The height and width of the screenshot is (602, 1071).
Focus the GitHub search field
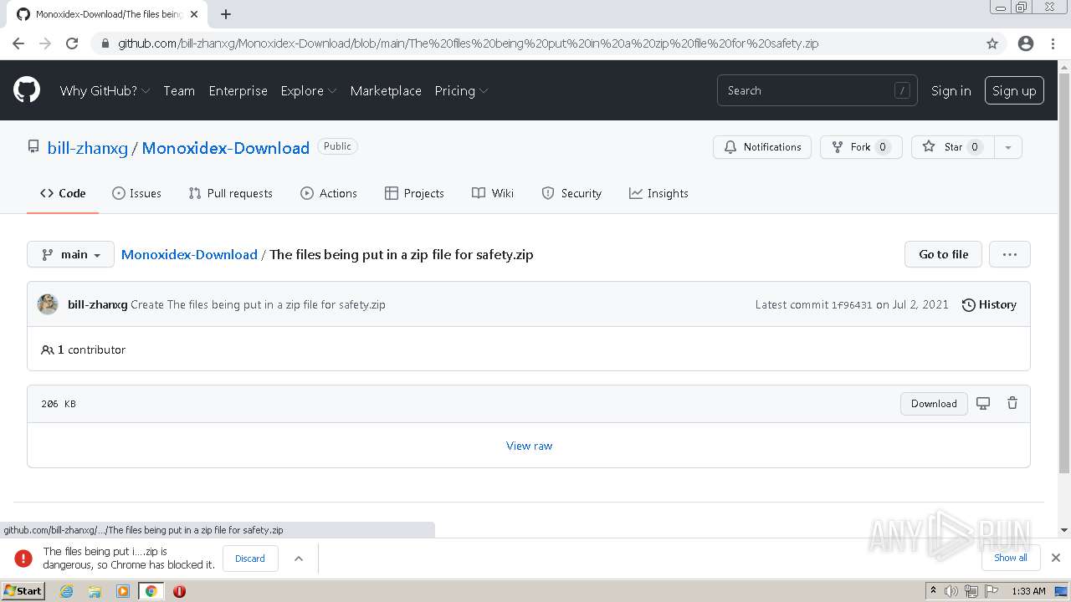(x=807, y=90)
